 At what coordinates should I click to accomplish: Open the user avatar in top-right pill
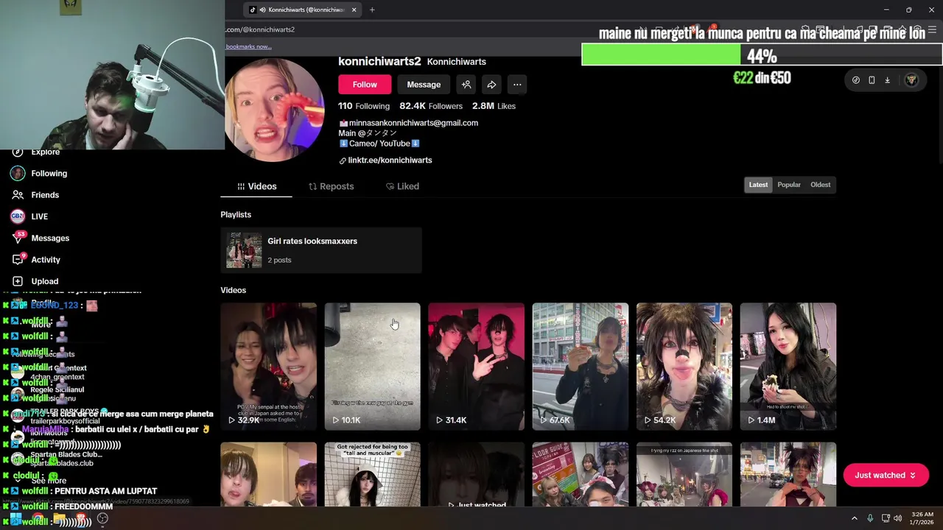(911, 80)
